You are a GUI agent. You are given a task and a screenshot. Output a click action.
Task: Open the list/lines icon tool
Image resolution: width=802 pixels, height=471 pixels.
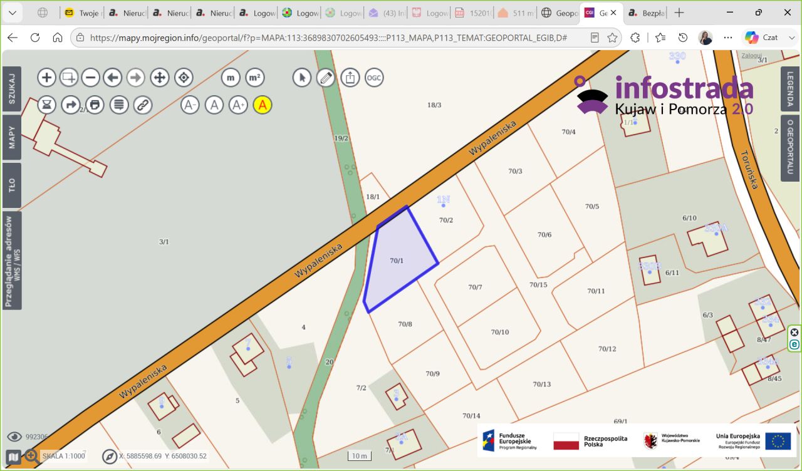click(119, 105)
